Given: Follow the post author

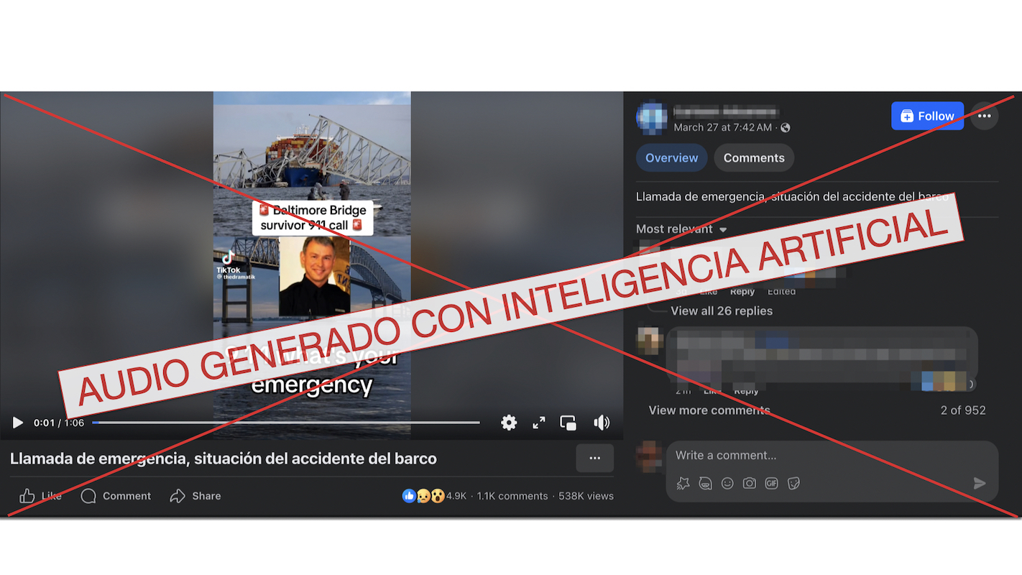Looking at the screenshot, I should click(927, 116).
